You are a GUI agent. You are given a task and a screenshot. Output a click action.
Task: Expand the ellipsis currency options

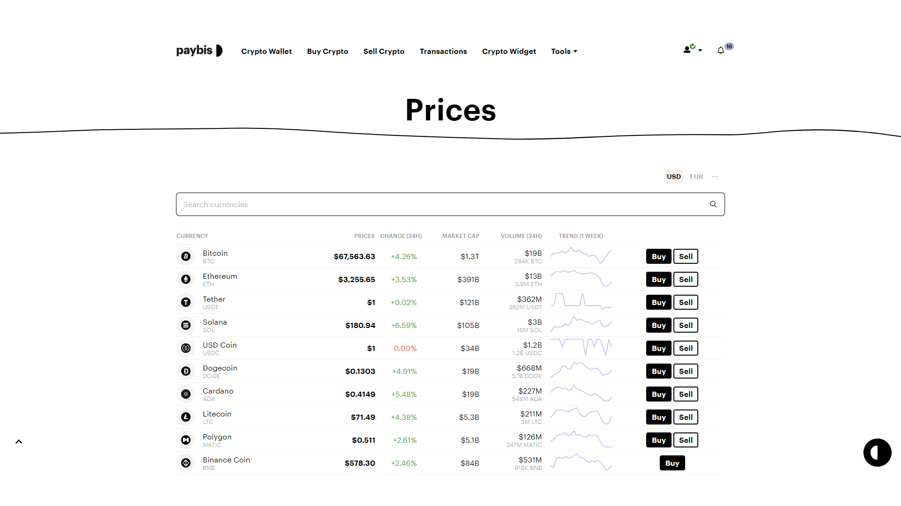[715, 177]
